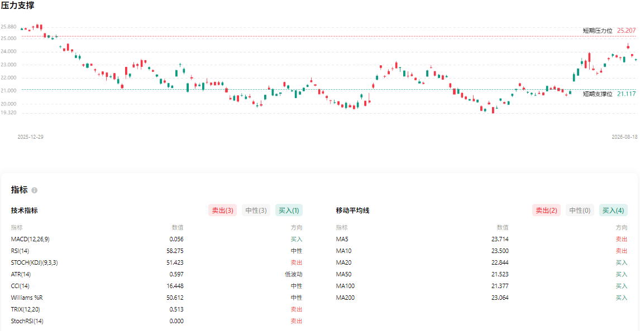
Task: Click the MA50 value 21.523
Action: 500,274
